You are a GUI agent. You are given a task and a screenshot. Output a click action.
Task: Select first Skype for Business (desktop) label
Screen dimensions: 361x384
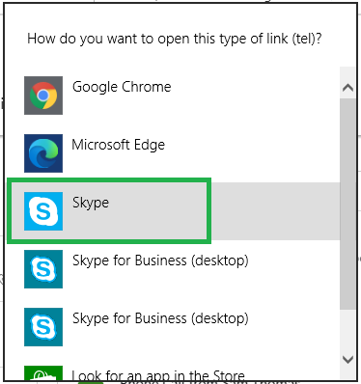(x=160, y=261)
